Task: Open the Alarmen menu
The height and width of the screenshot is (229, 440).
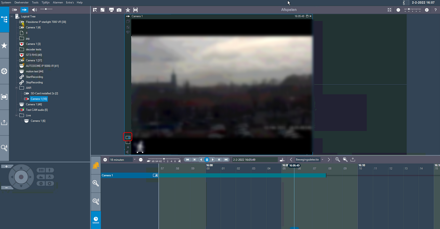Action: click(58, 2)
